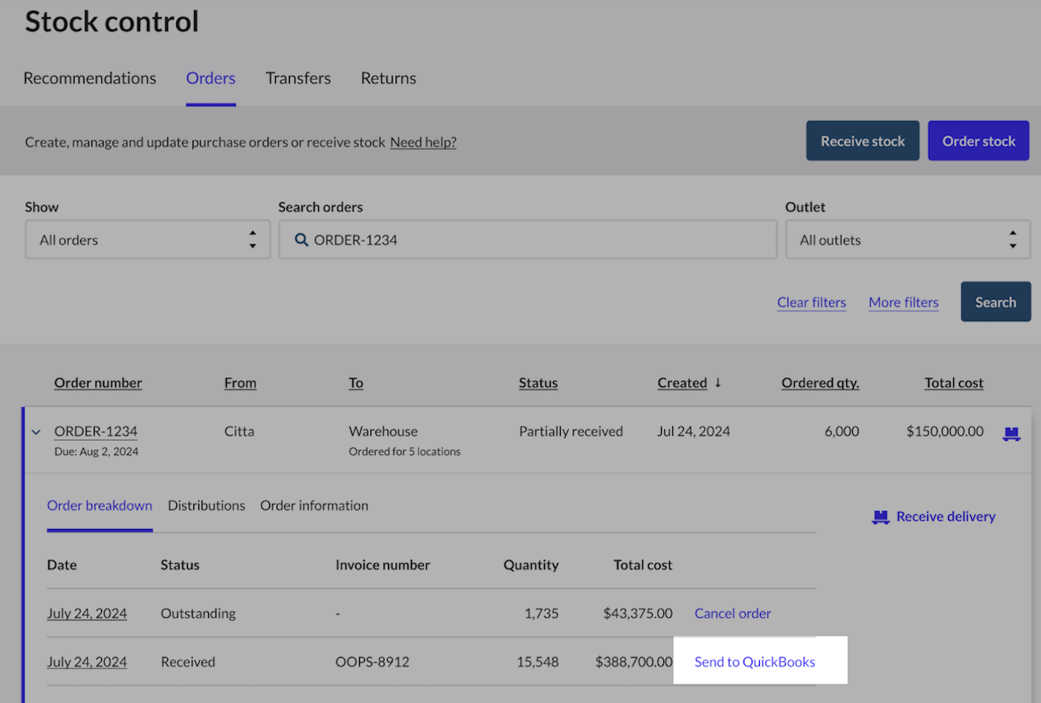
Task: Go to the Recommendations tab
Action: pos(90,78)
